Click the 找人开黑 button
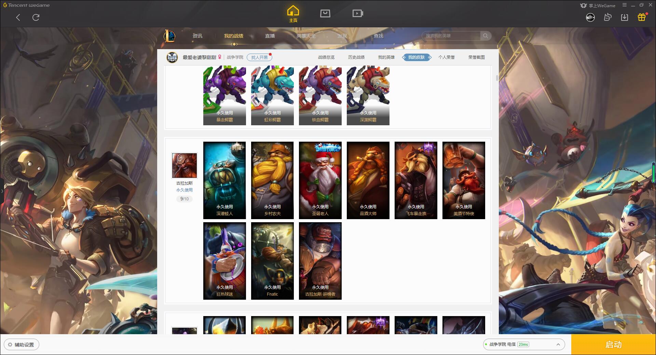Screen dimensions: 656x355 coord(259,57)
